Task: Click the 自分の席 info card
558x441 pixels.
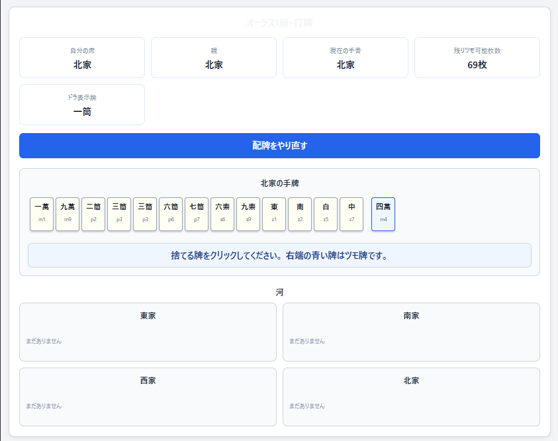Action: (82, 58)
